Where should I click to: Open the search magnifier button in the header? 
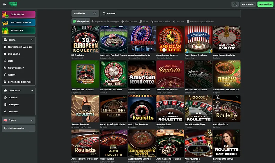click(235, 4)
